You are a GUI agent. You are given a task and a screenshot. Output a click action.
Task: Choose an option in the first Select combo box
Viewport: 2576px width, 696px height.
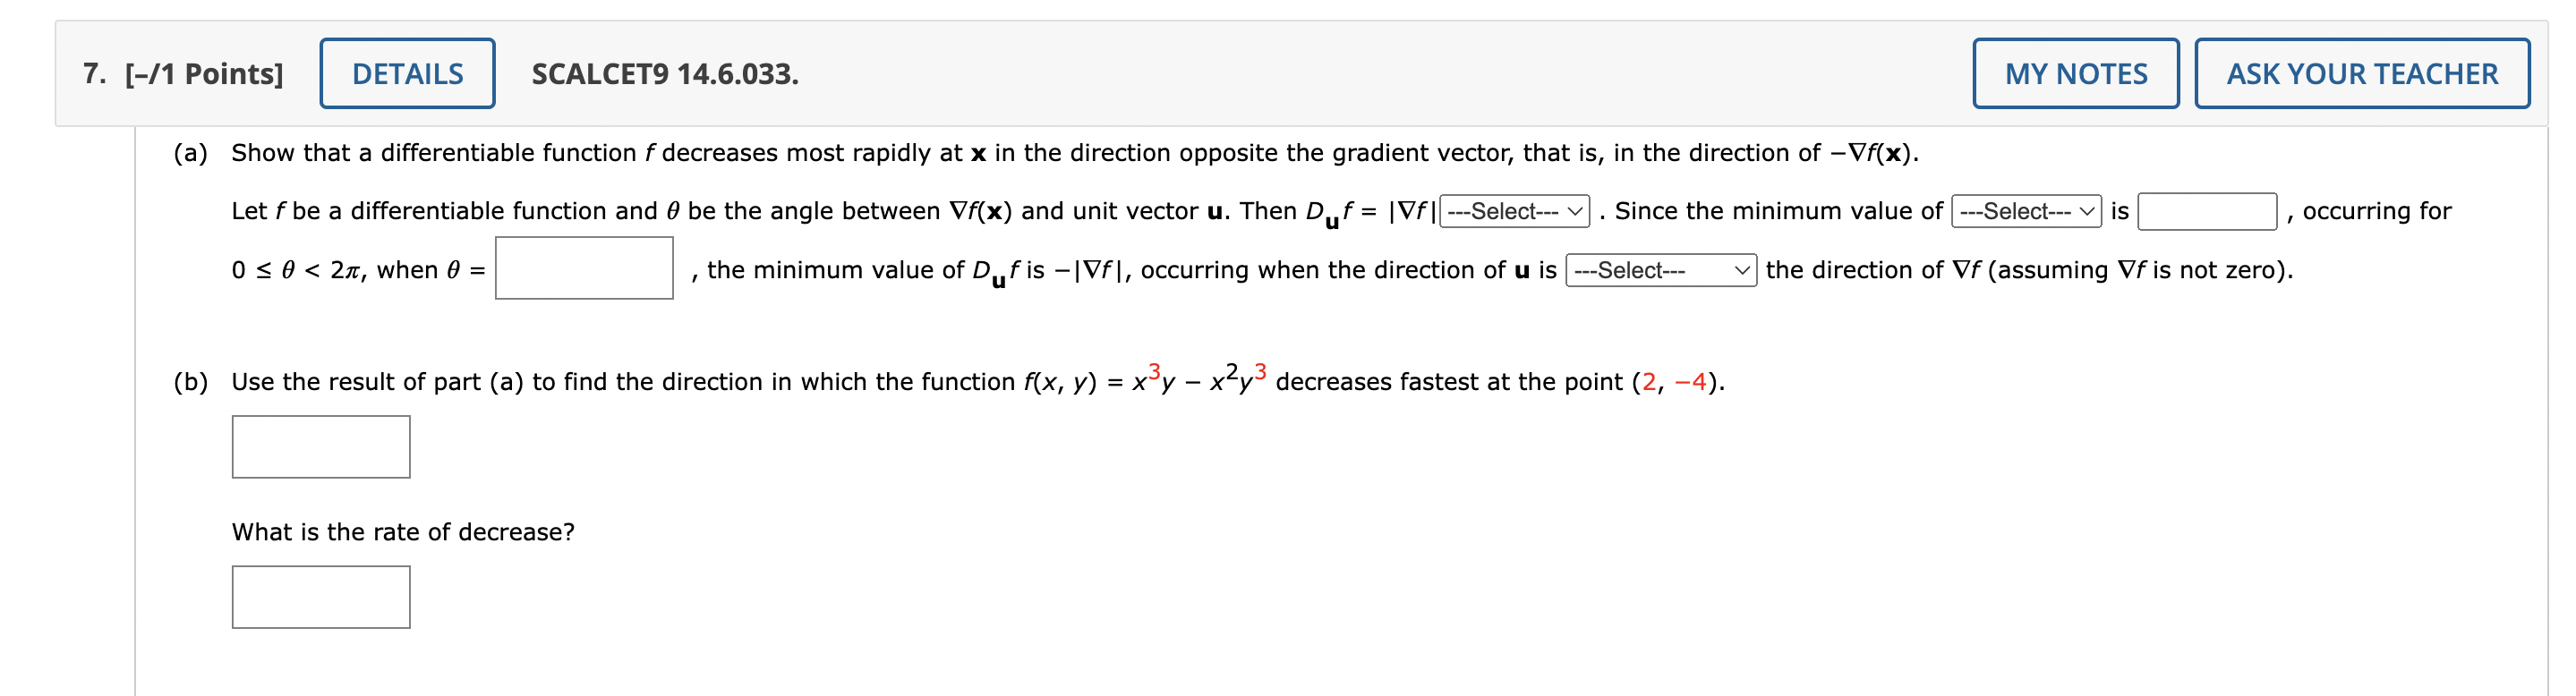pos(1513,212)
